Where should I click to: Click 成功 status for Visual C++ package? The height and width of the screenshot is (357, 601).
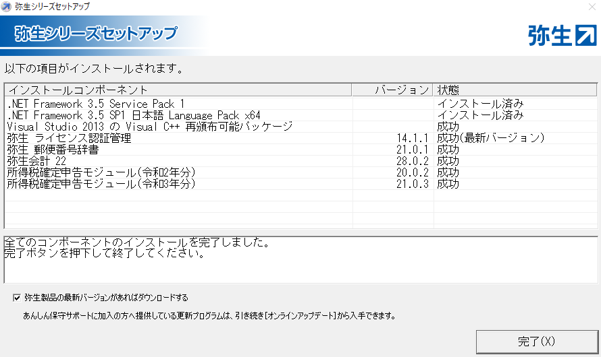(448, 127)
